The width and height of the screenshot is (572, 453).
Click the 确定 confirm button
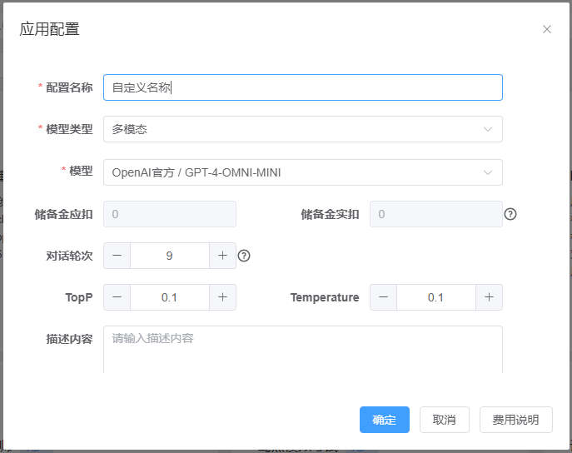click(384, 420)
